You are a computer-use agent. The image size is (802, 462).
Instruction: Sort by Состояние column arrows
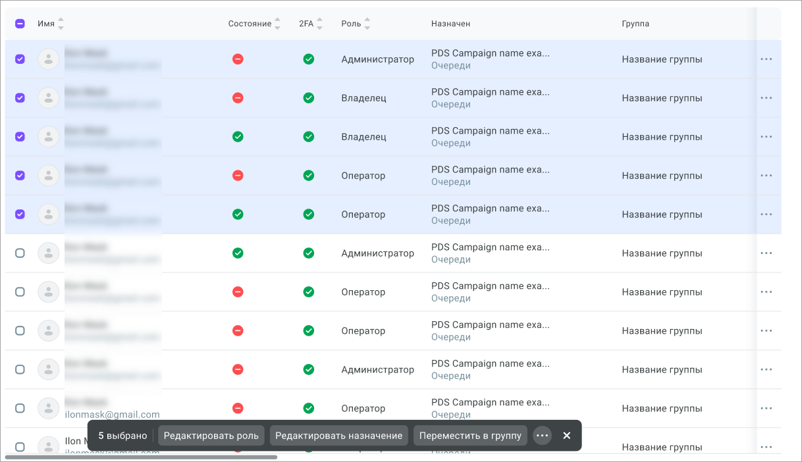coord(277,24)
